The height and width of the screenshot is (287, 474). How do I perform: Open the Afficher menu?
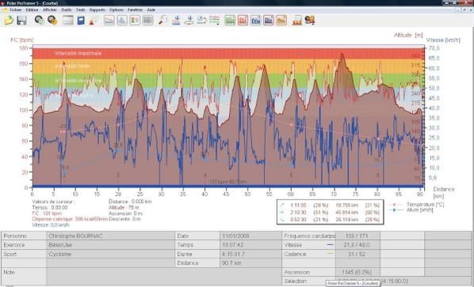[50, 10]
